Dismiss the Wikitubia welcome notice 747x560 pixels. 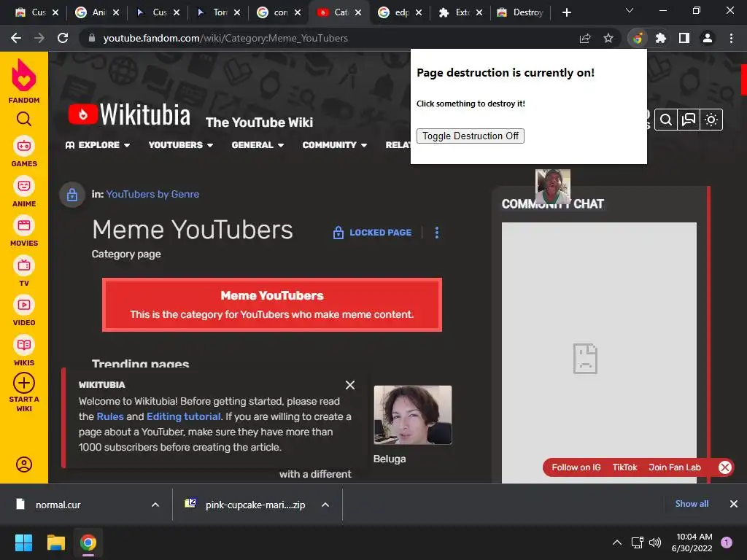(x=350, y=385)
